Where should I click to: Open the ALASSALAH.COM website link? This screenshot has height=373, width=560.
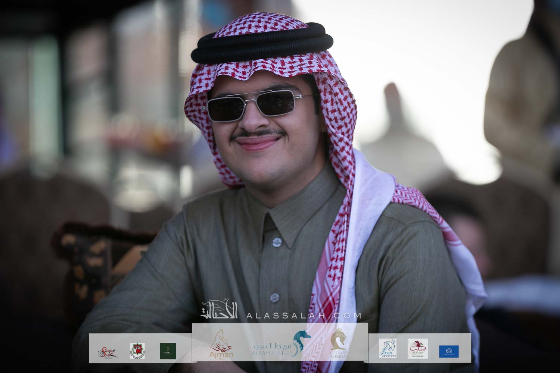tap(304, 316)
